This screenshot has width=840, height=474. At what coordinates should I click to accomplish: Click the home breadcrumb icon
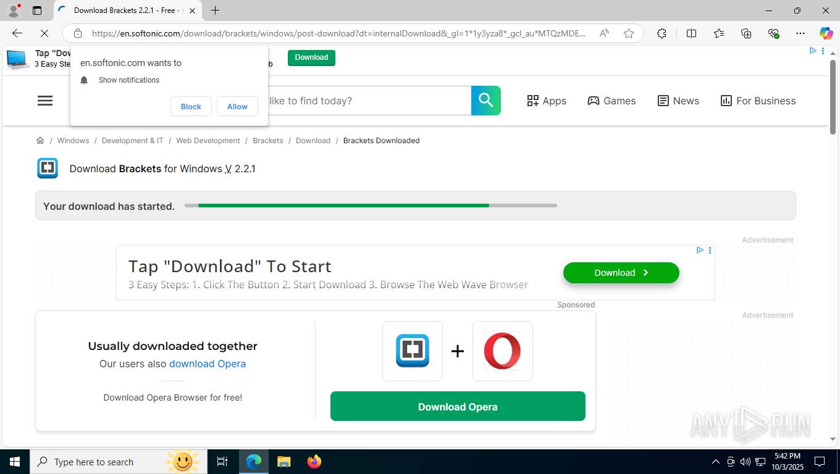(40, 141)
